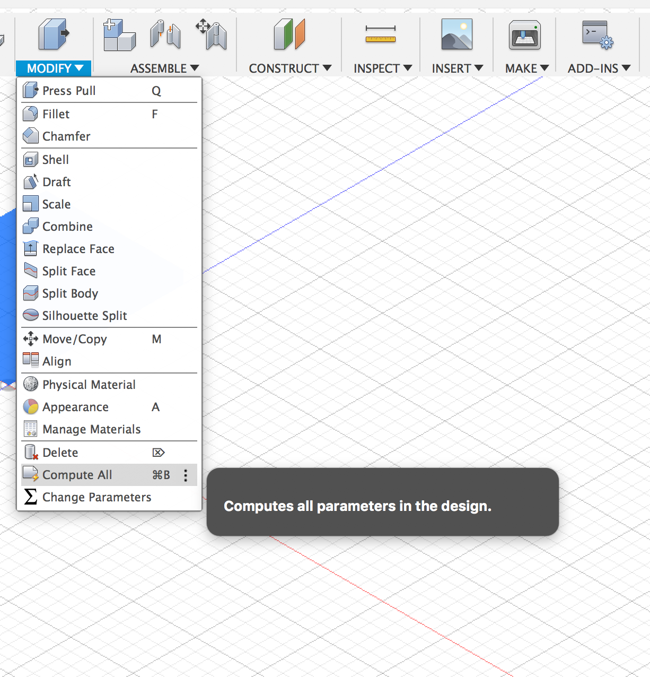
Task: Click the Add-Ins scripts icon
Action: click(598, 35)
